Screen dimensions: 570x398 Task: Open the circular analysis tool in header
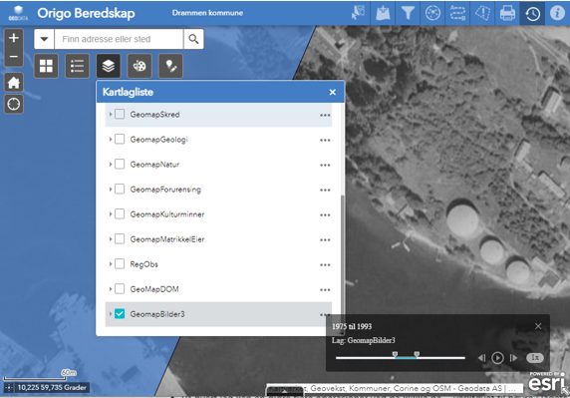coord(432,13)
